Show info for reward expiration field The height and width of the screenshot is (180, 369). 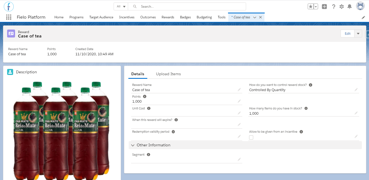pyautogui.click(x=176, y=120)
